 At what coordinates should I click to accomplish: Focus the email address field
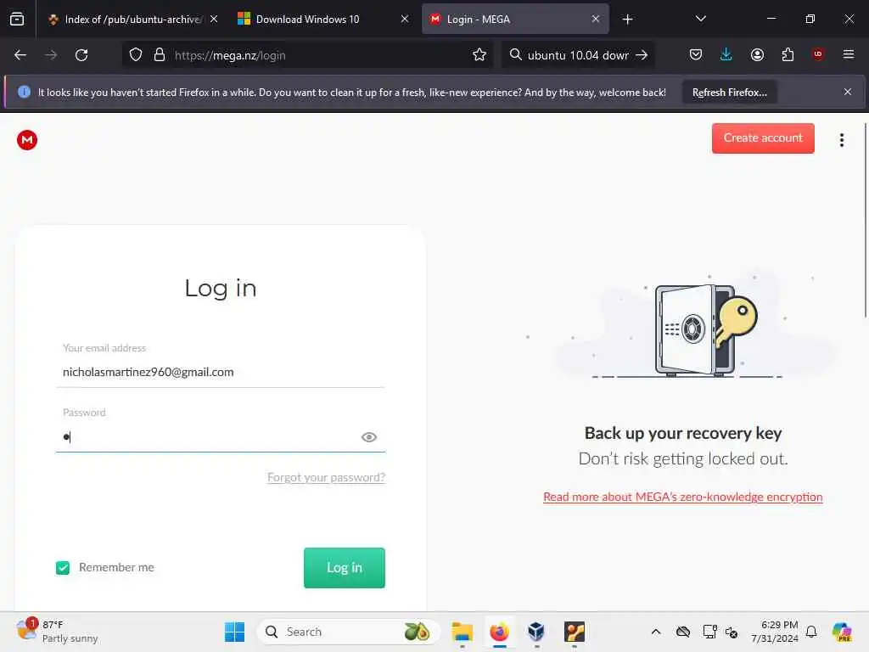pyautogui.click(x=220, y=372)
